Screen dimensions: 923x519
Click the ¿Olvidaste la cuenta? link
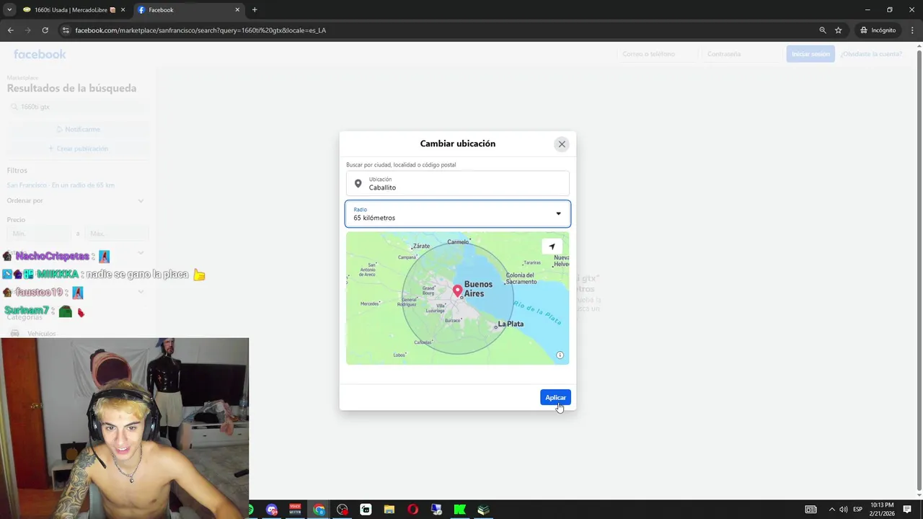pos(871,54)
